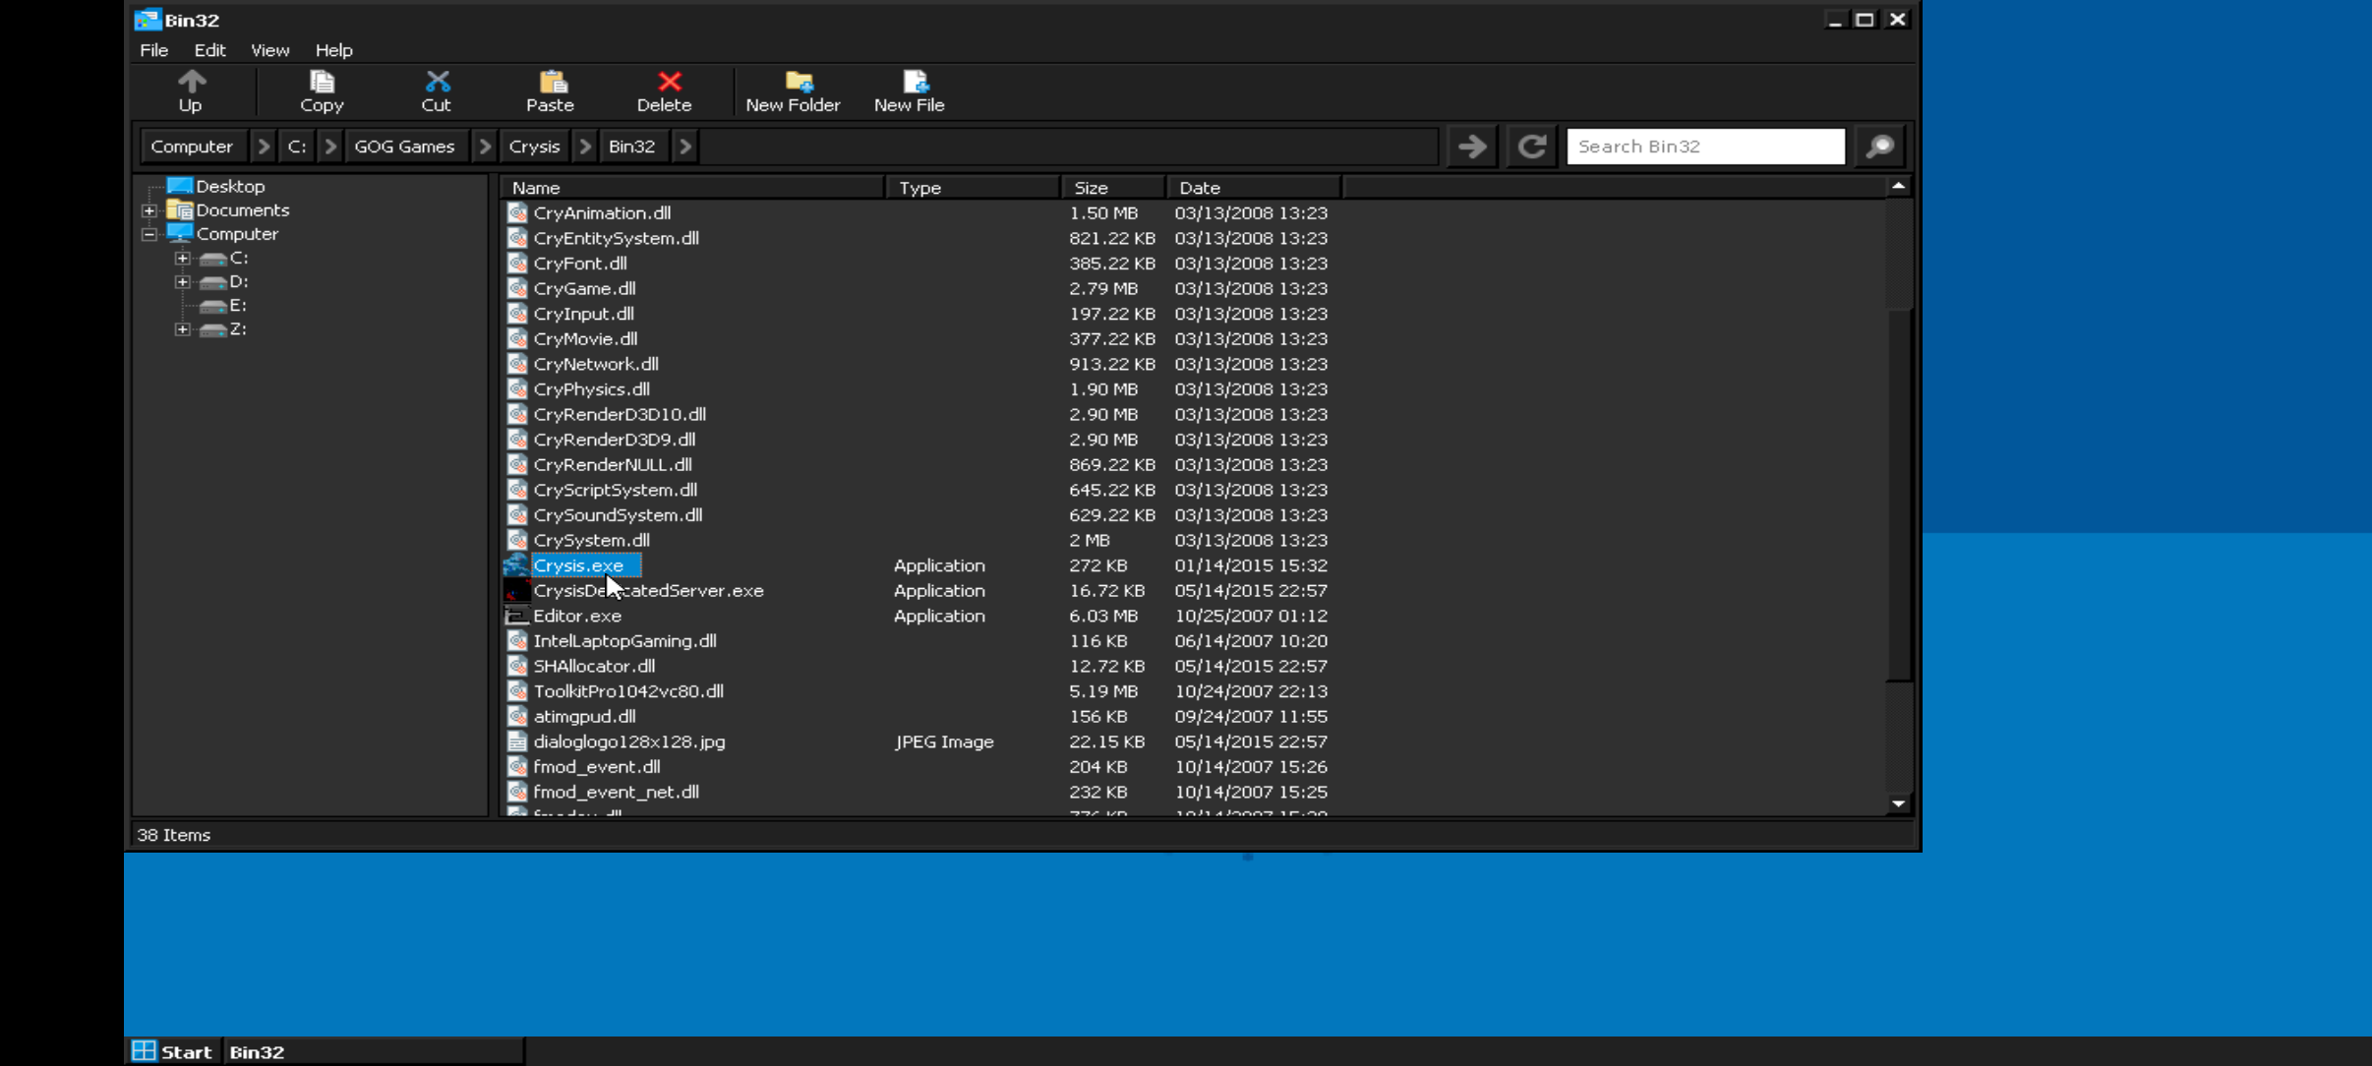Select fmod_event_net.dll in the list
Viewport: 2372px width, 1066px height.
click(616, 792)
